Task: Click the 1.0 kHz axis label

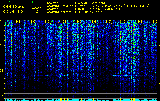Action: pyautogui.click(x=2, y=45)
